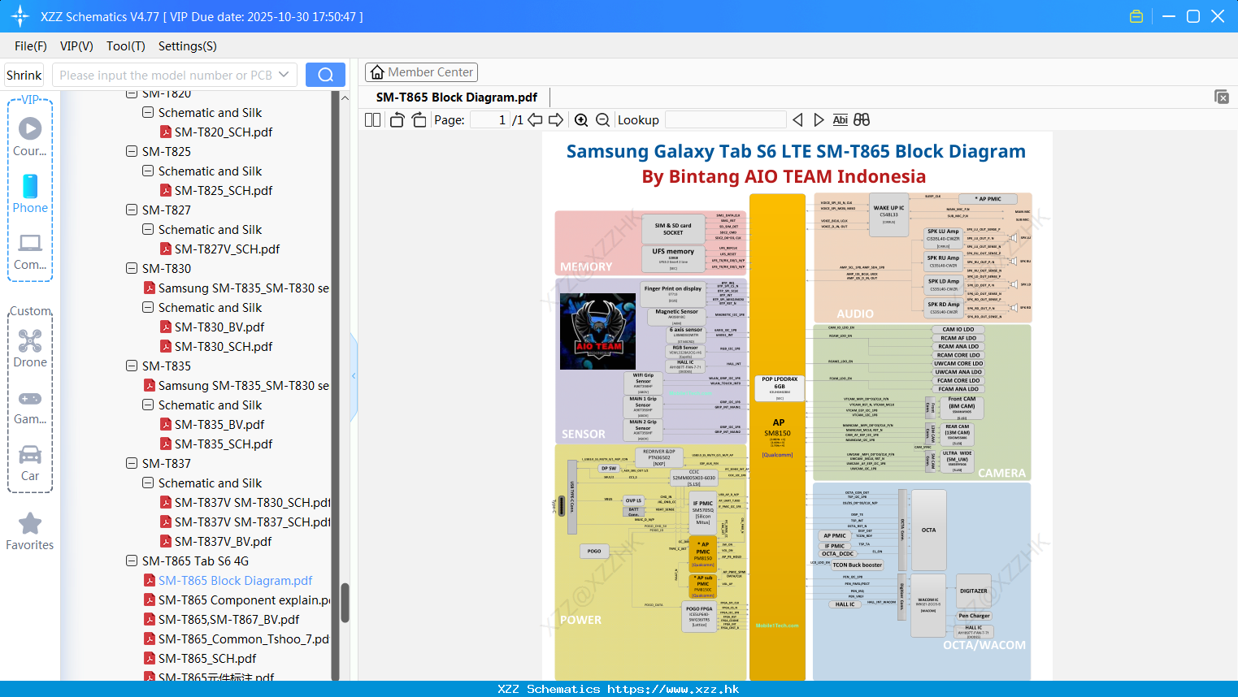1238x697 pixels.
Task: Toggle the two-page layout view icon
Action: coord(372,119)
